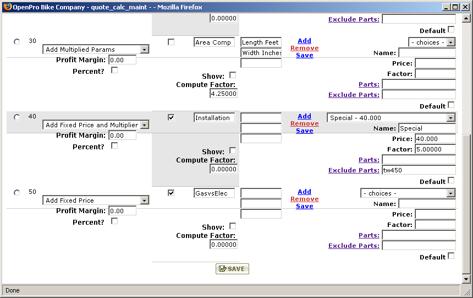Toggle the checkbox beside GasvsElec field
The image size is (473, 298).
[171, 193]
